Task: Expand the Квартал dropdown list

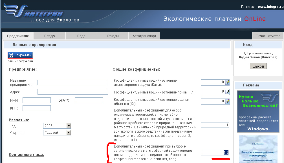Action: pos(69,133)
